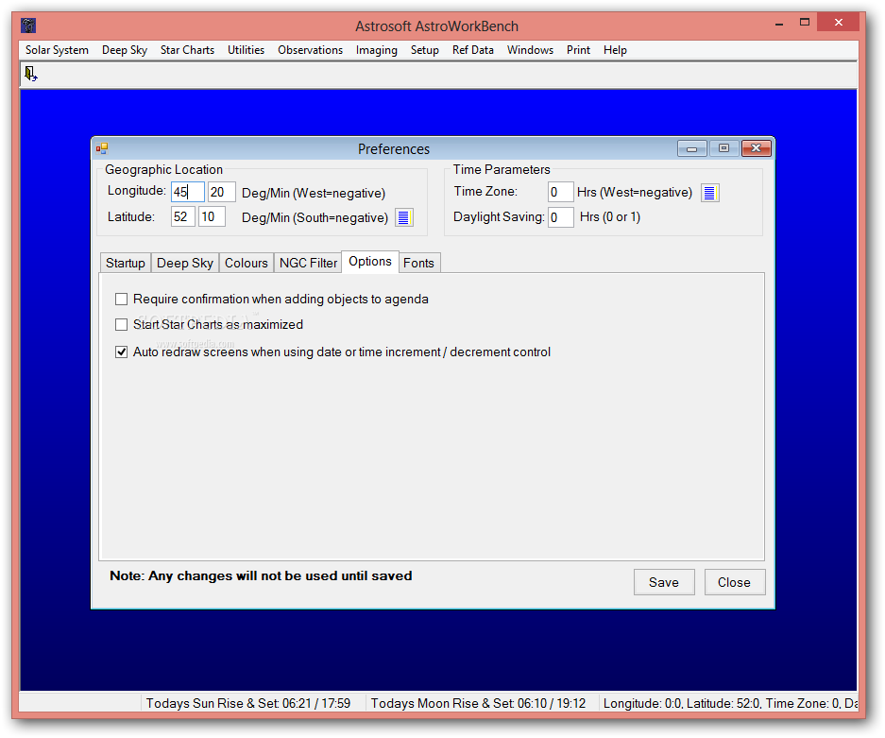Switch to the NGC Filter tab
Screen dimensions: 885x738
pos(308,263)
